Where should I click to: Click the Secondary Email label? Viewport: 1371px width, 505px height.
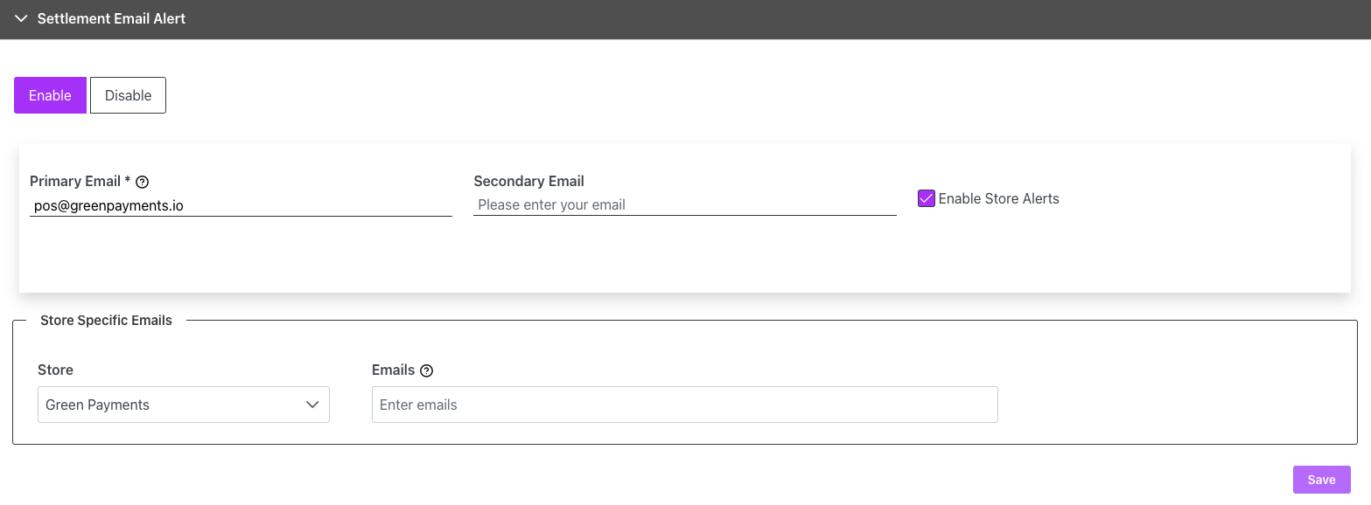(528, 182)
